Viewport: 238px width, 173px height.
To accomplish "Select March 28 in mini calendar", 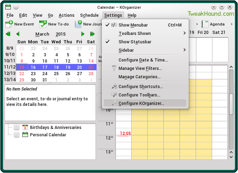I will (91, 73).
